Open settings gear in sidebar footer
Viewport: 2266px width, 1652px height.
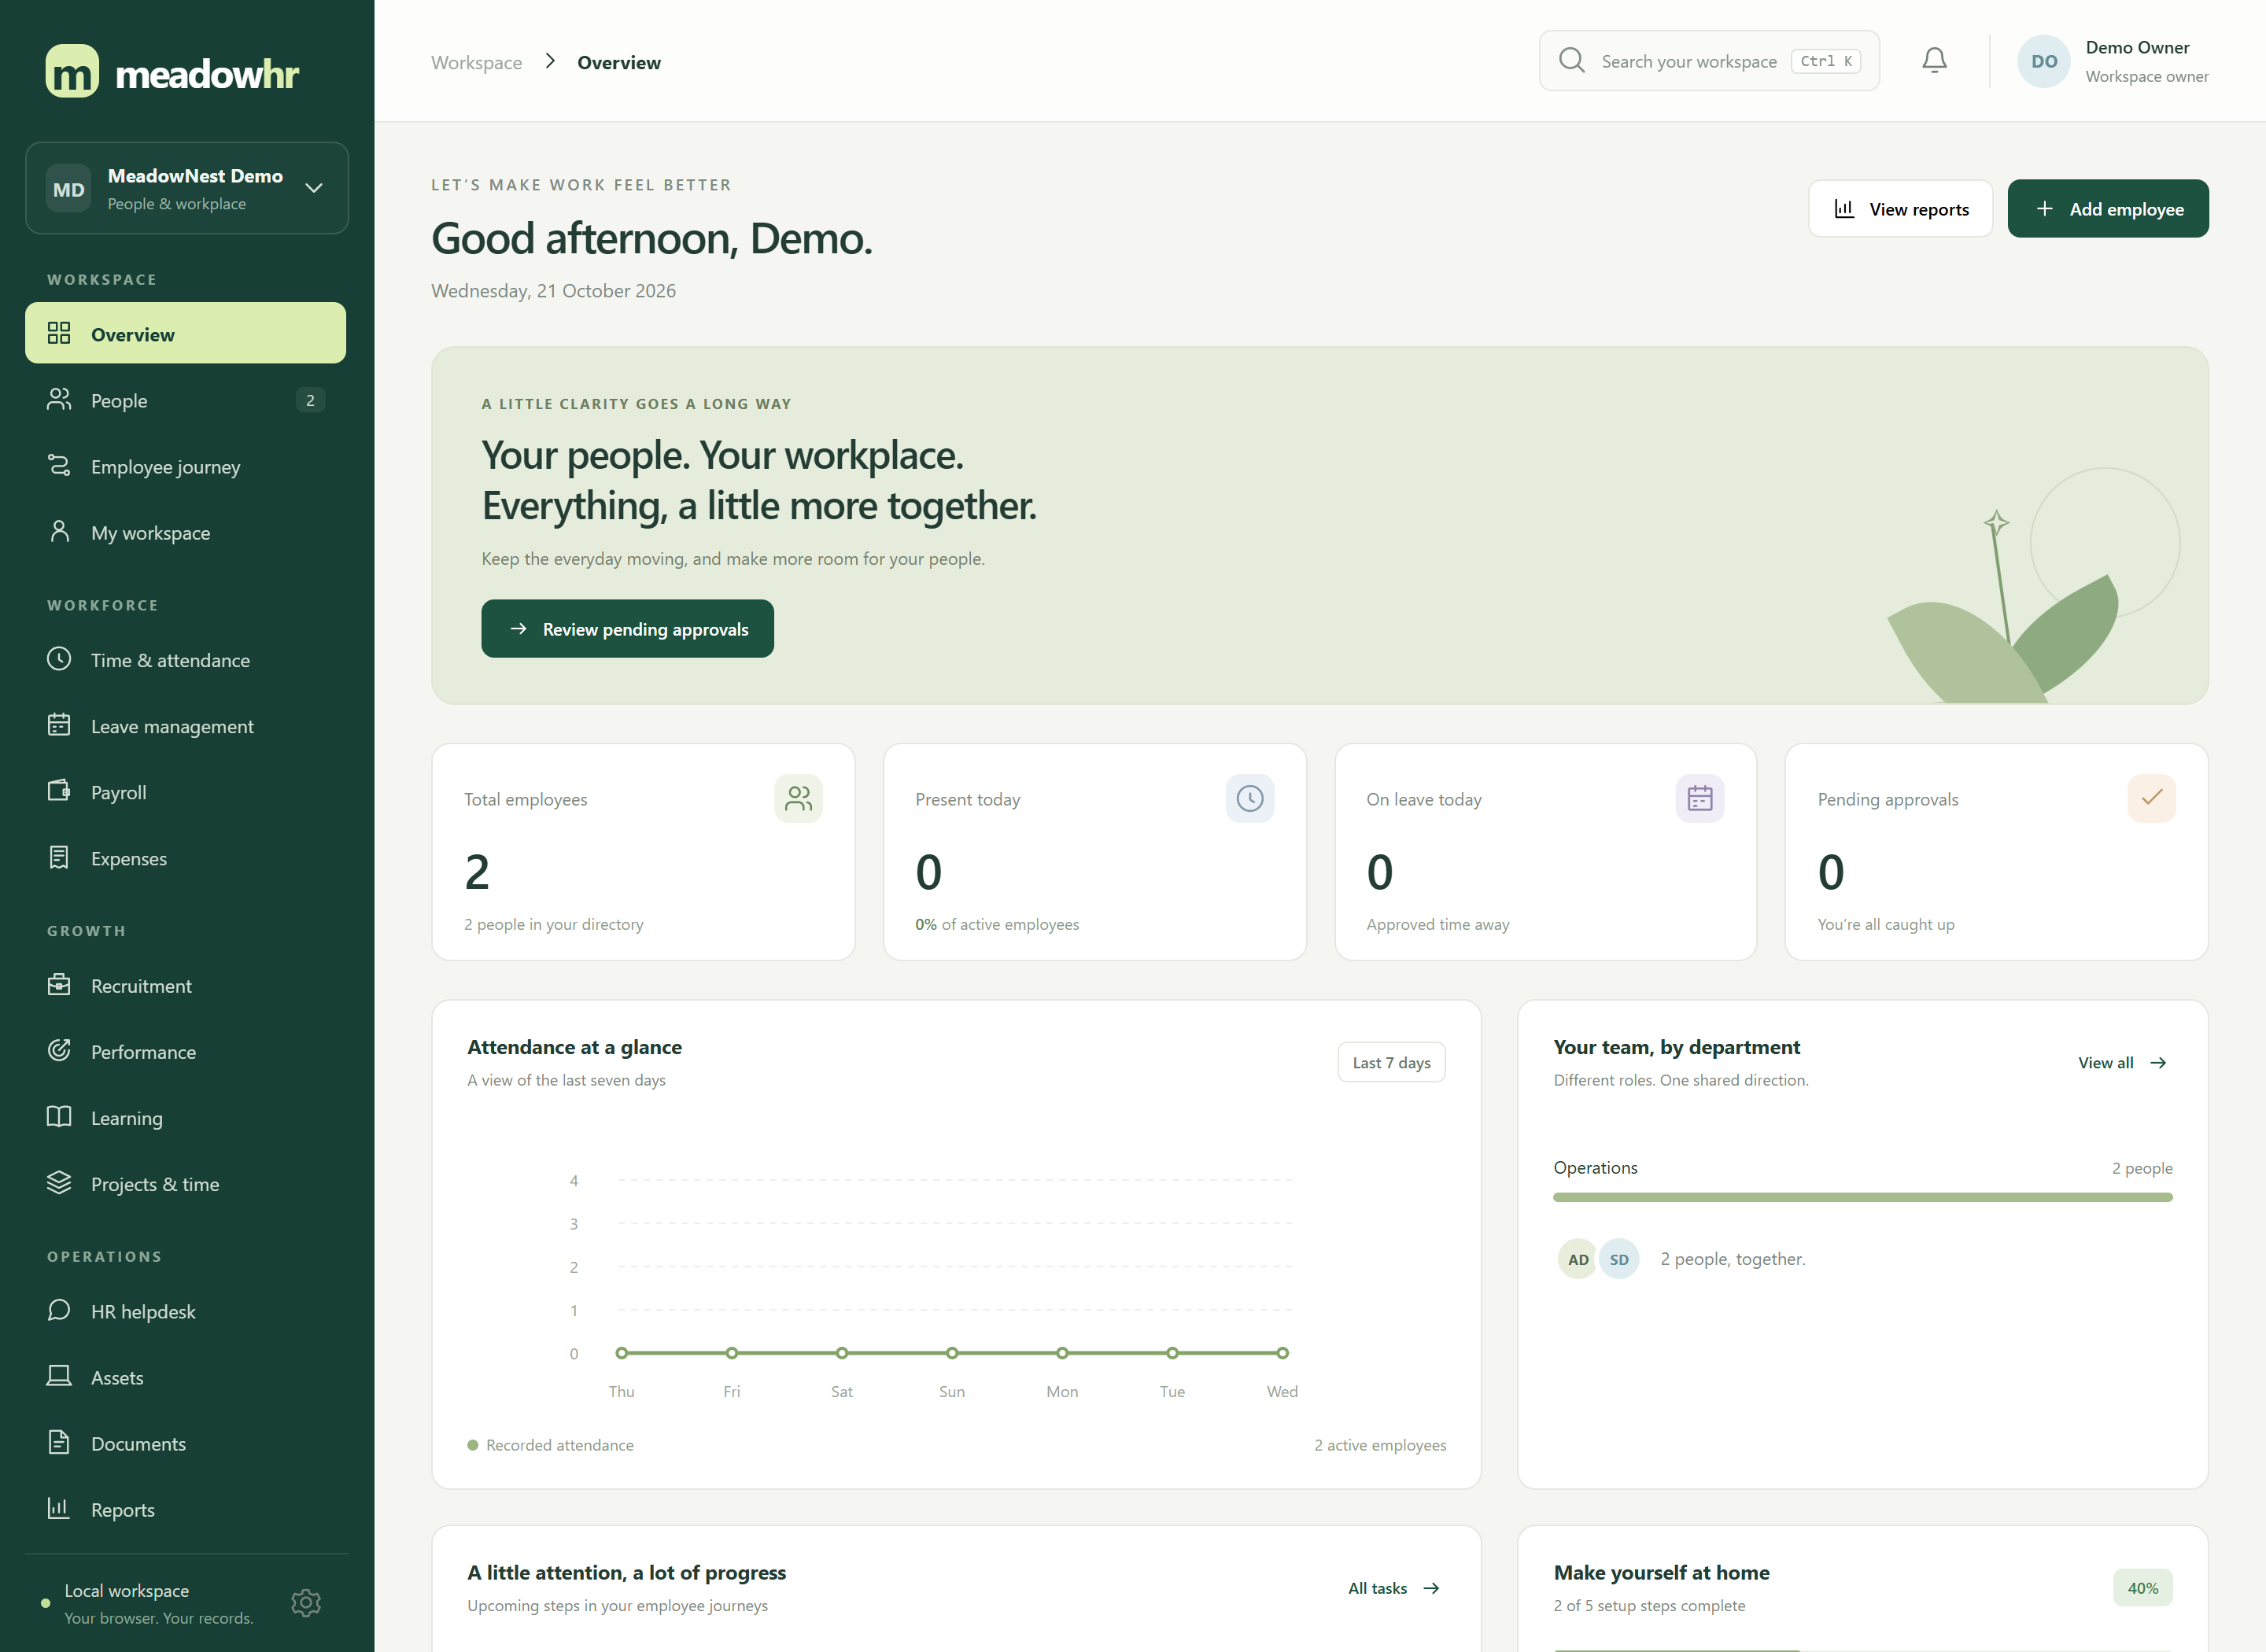306,1603
